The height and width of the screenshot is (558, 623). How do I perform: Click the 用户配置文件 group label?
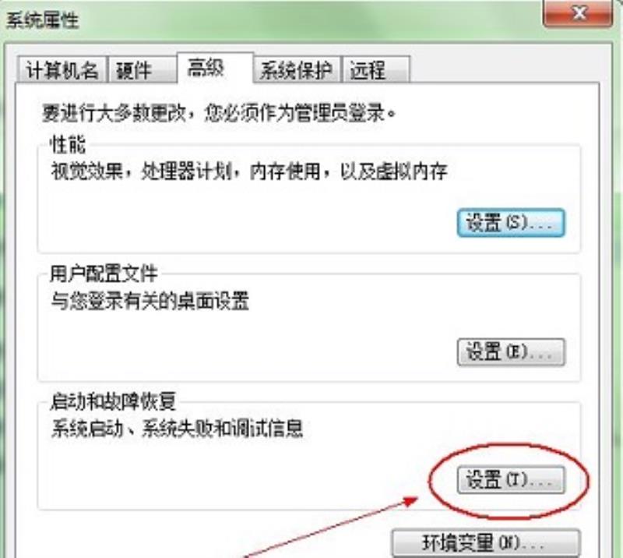(x=104, y=274)
